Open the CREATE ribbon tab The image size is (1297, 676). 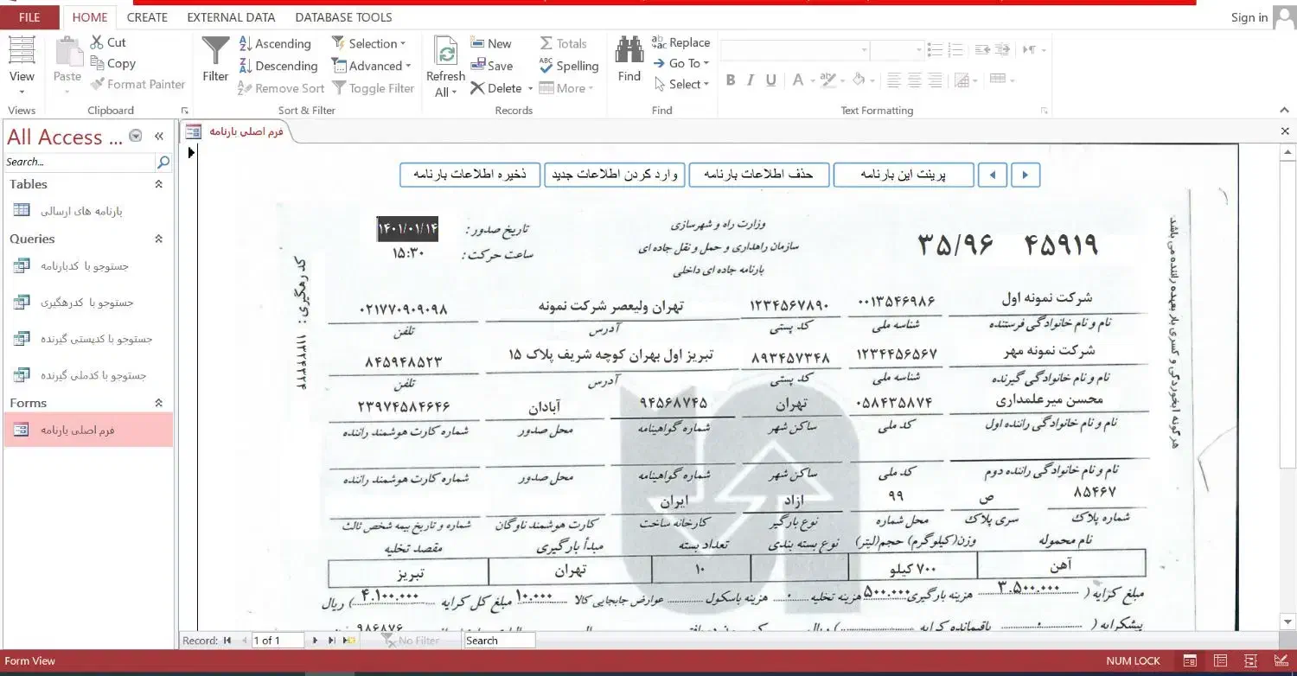pos(147,17)
